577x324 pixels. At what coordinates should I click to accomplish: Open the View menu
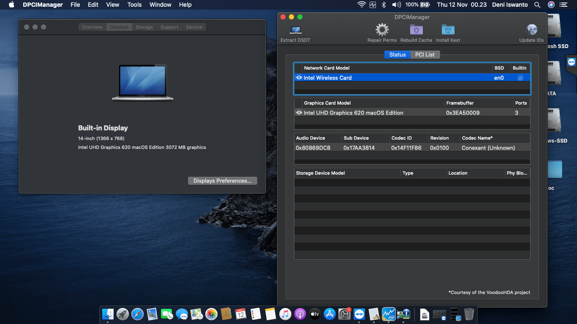coord(112,5)
